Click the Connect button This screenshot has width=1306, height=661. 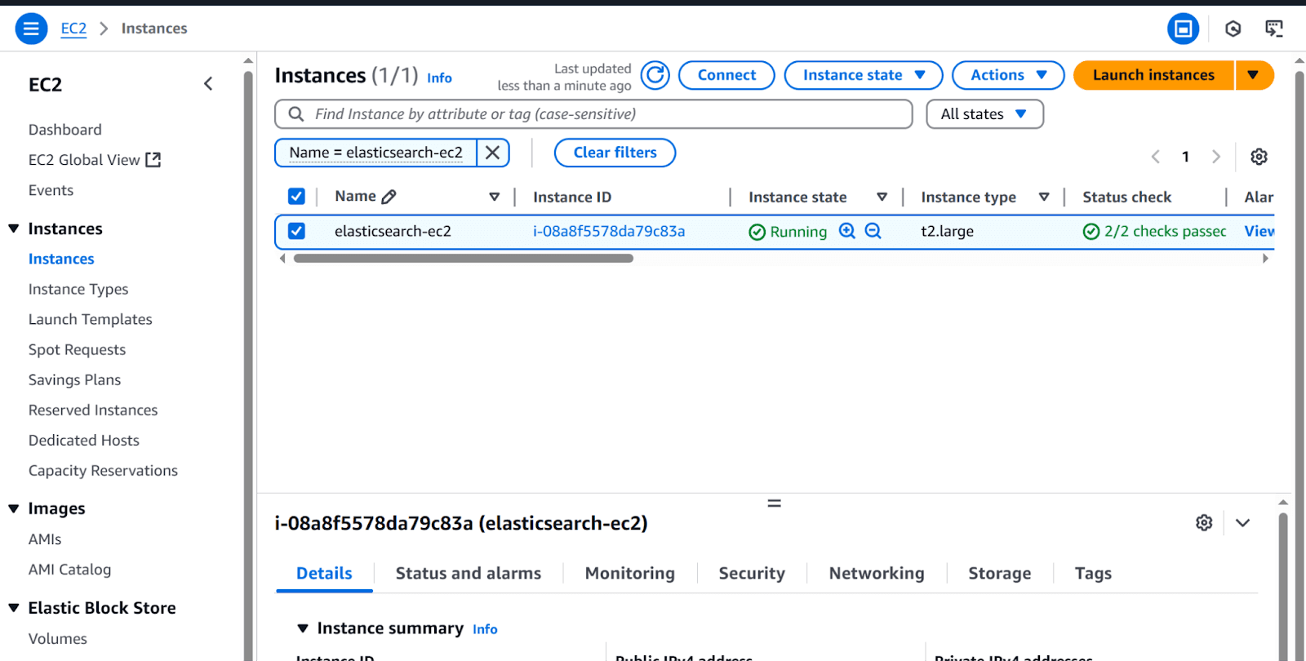tap(726, 75)
